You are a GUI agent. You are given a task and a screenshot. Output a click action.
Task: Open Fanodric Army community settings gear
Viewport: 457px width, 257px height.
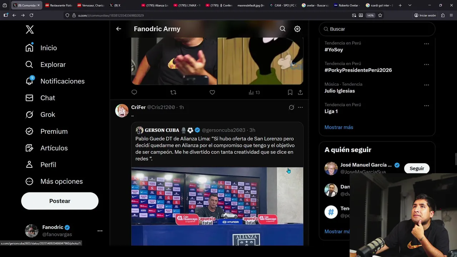click(x=297, y=29)
